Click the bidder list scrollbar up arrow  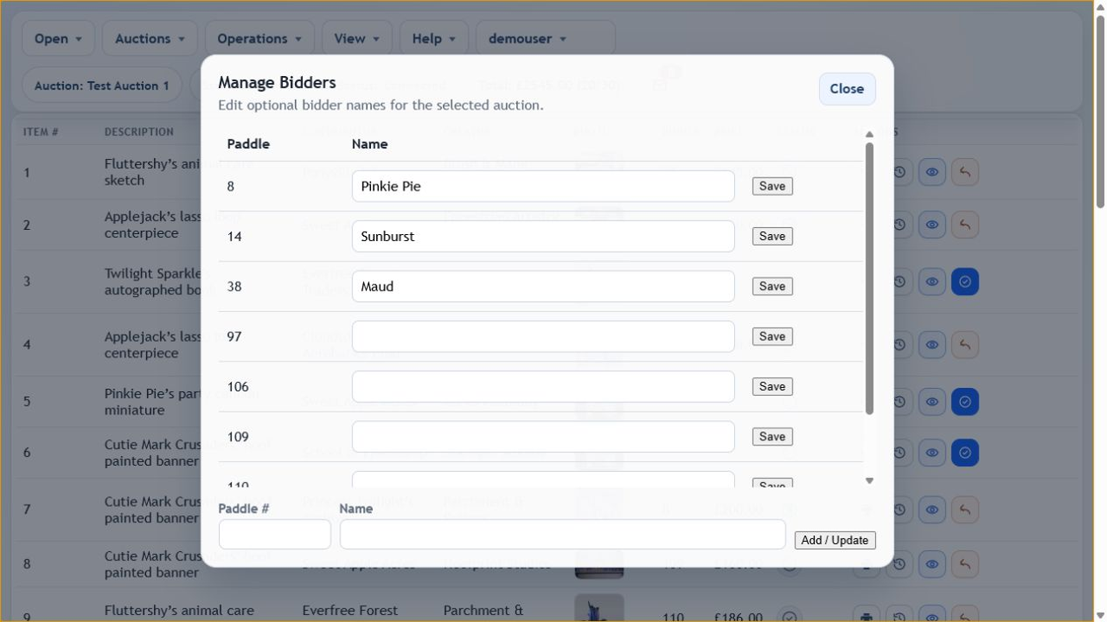pyautogui.click(x=869, y=135)
